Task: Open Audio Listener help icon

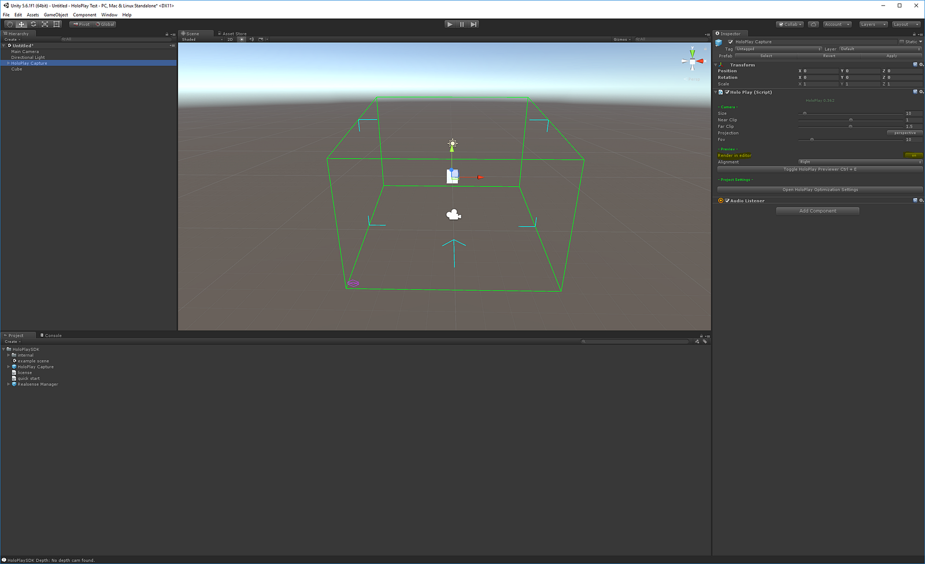Action: pos(915,201)
